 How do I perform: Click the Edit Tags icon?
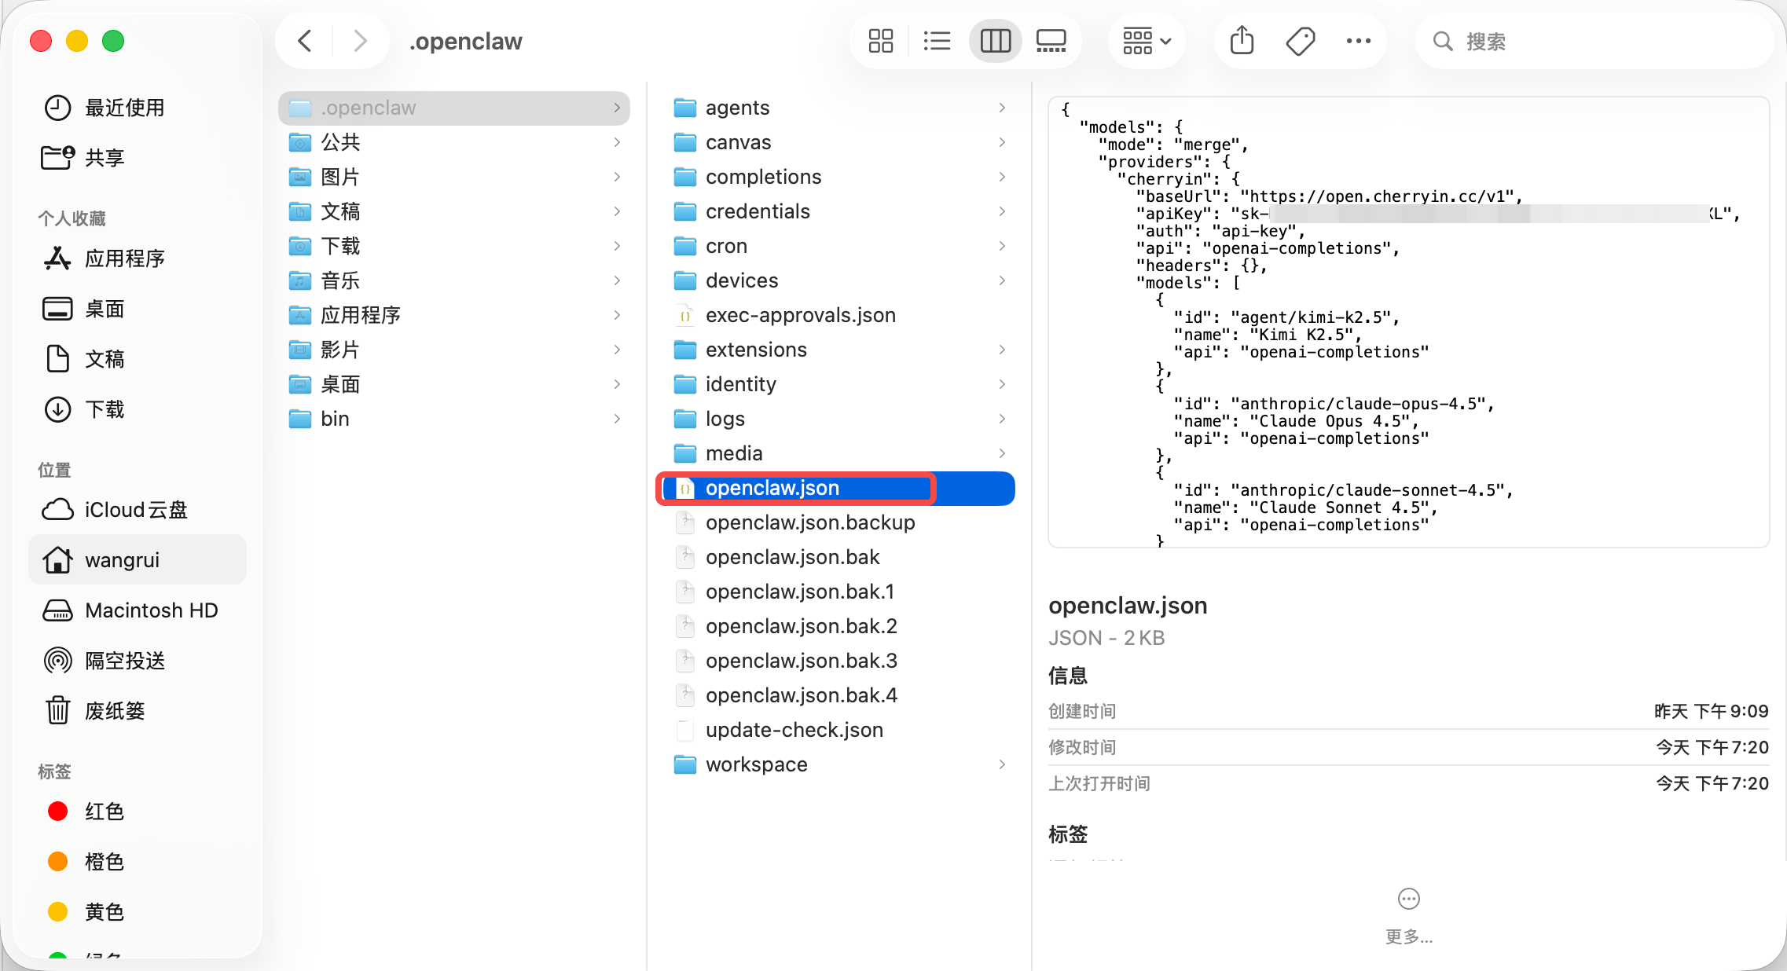coord(1300,41)
